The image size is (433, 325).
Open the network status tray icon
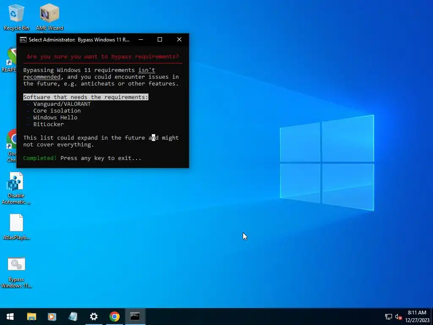point(389,317)
